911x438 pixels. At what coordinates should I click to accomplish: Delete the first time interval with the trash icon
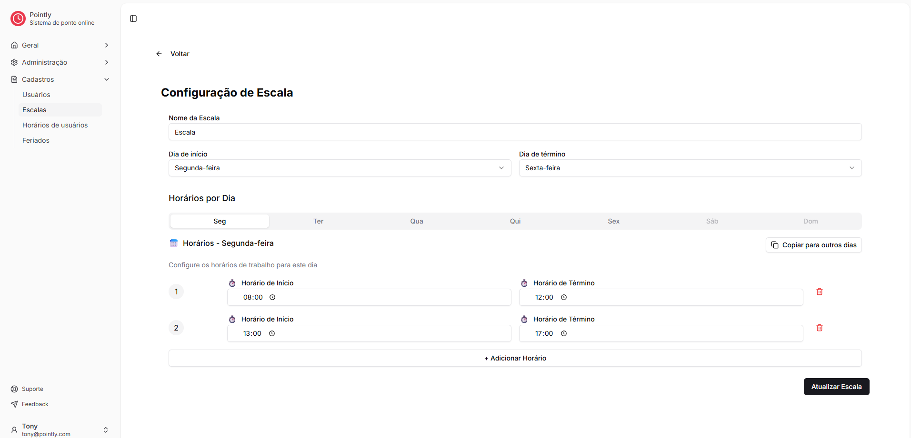pos(819,291)
